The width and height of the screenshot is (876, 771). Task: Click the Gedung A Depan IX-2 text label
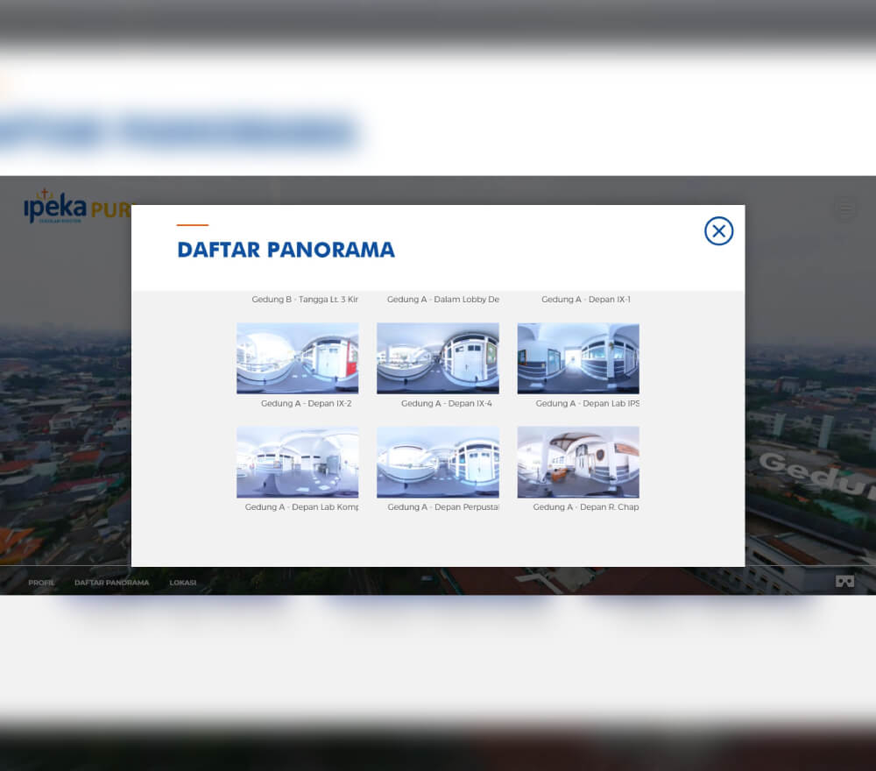306,404
